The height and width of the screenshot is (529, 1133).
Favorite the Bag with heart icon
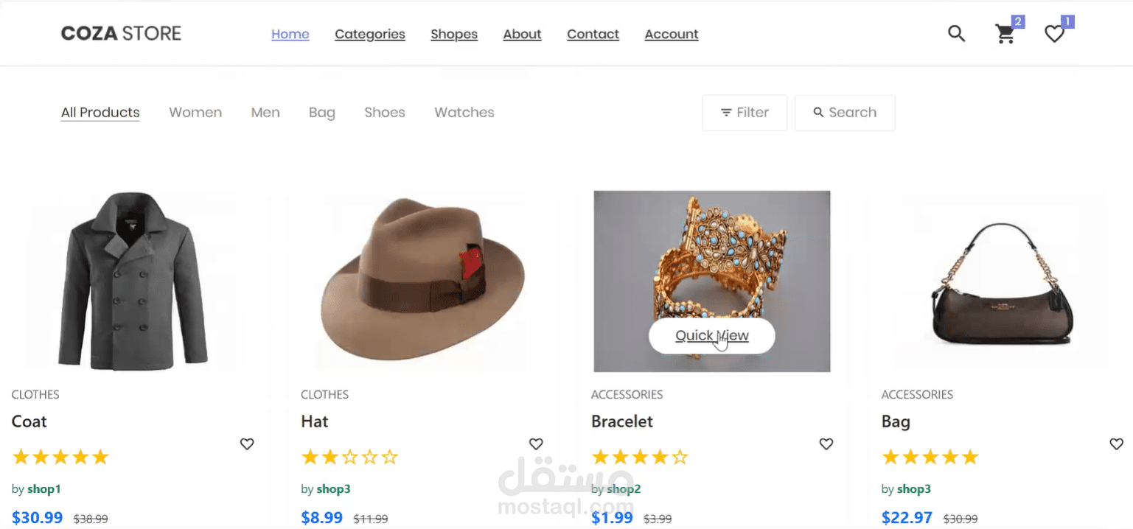tap(1116, 444)
